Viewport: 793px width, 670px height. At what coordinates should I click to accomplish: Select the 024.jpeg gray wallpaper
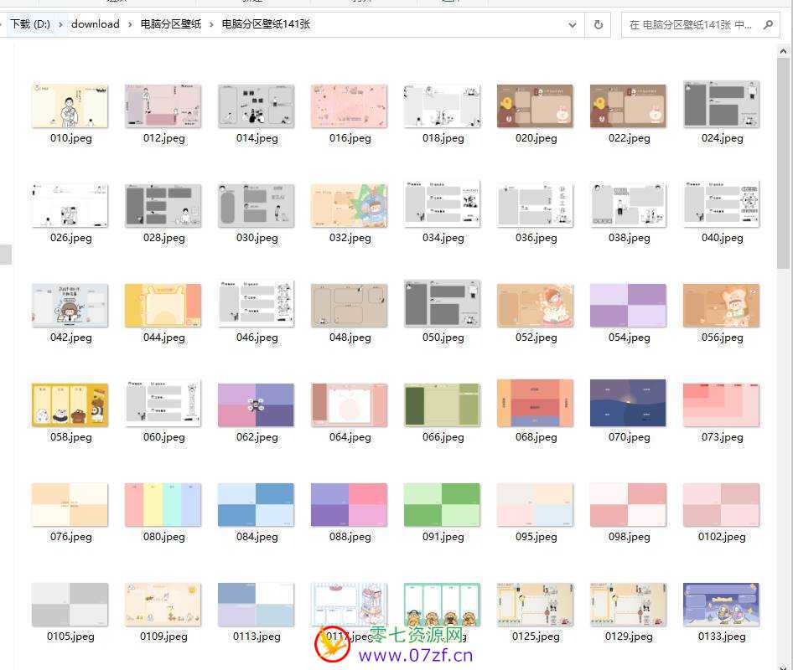721,106
